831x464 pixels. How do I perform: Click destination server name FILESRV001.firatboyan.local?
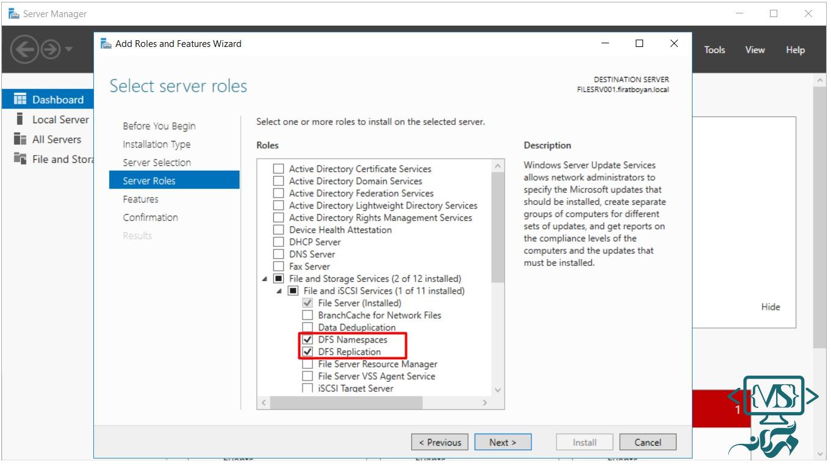click(622, 90)
